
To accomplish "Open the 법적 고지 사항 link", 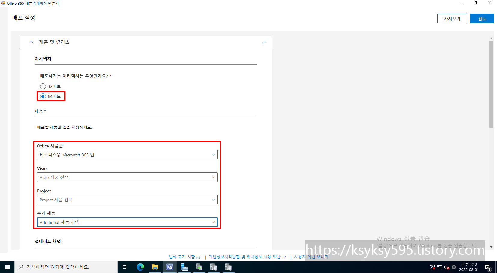I will [184, 257].
